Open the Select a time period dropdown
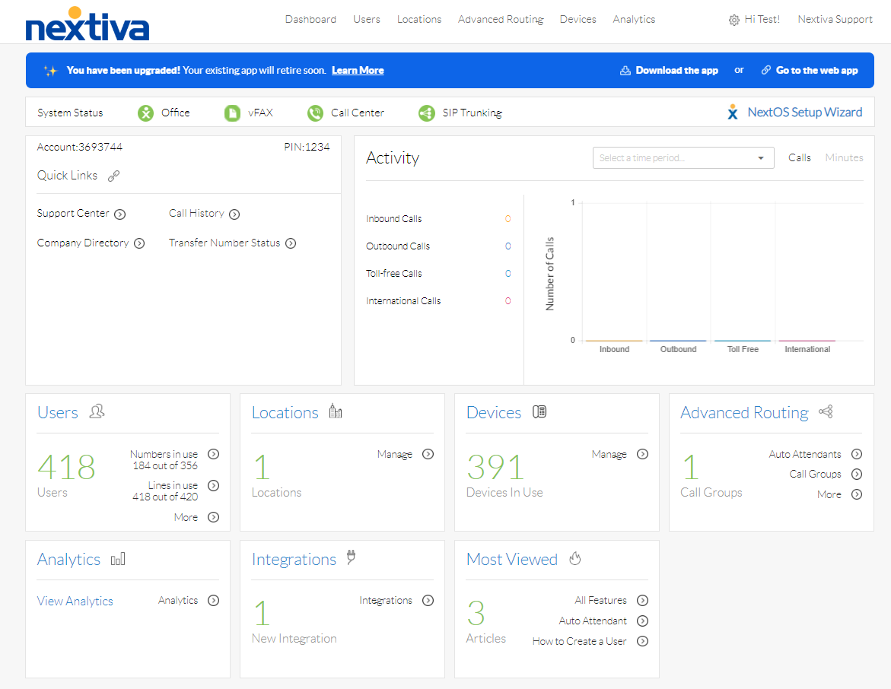 click(683, 158)
